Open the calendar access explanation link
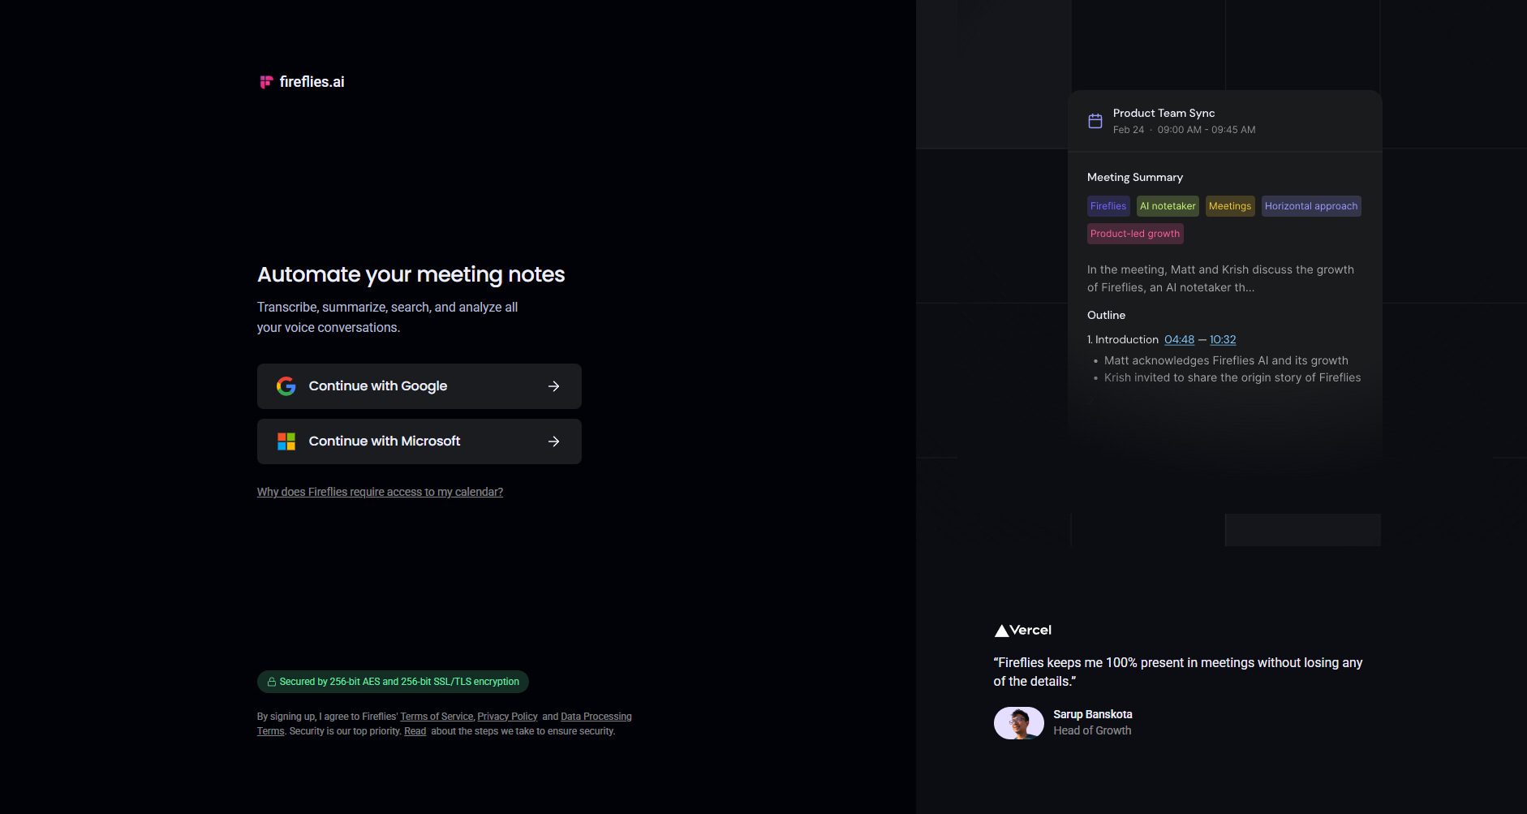The image size is (1527, 814). tap(380, 492)
